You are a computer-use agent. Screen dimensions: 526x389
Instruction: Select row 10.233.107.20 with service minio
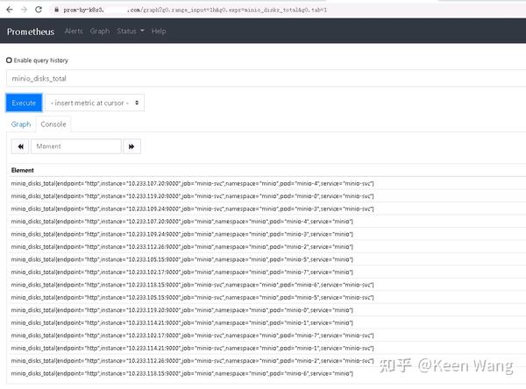pos(268,222)
